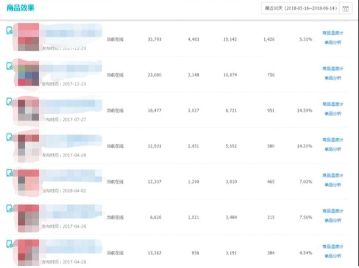Open 单品分析 for the 12,307 row

pyautogui.click(x=332, y=185)
